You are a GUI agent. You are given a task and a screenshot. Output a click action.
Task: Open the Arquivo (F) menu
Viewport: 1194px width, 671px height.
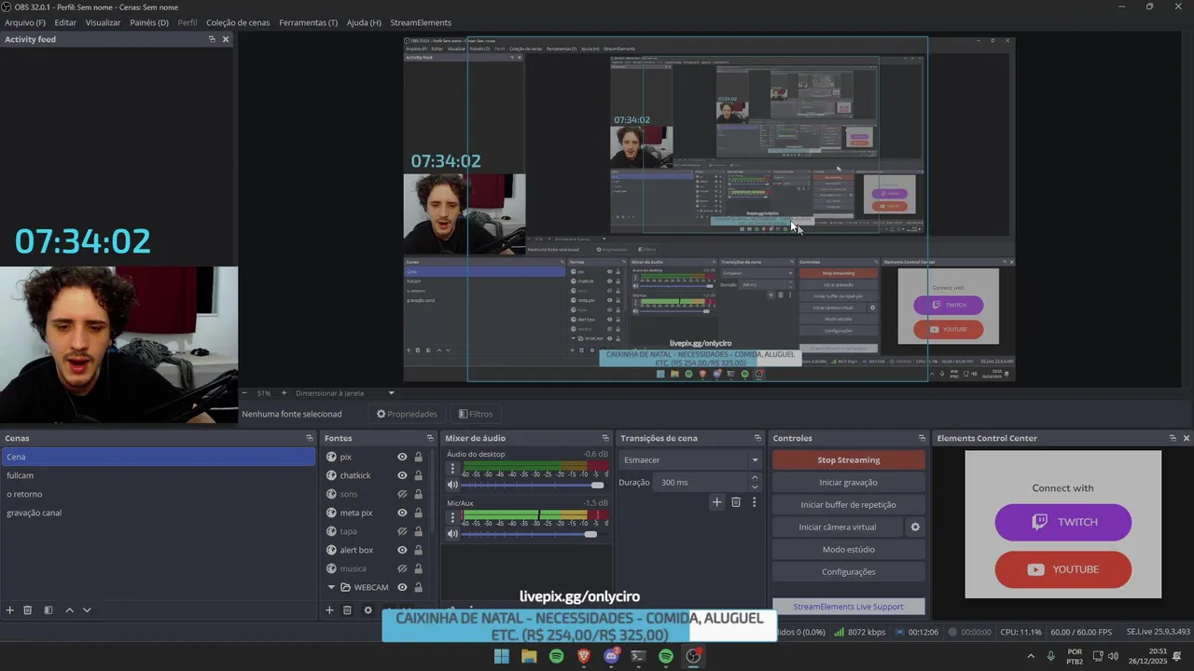pos(25,22)
